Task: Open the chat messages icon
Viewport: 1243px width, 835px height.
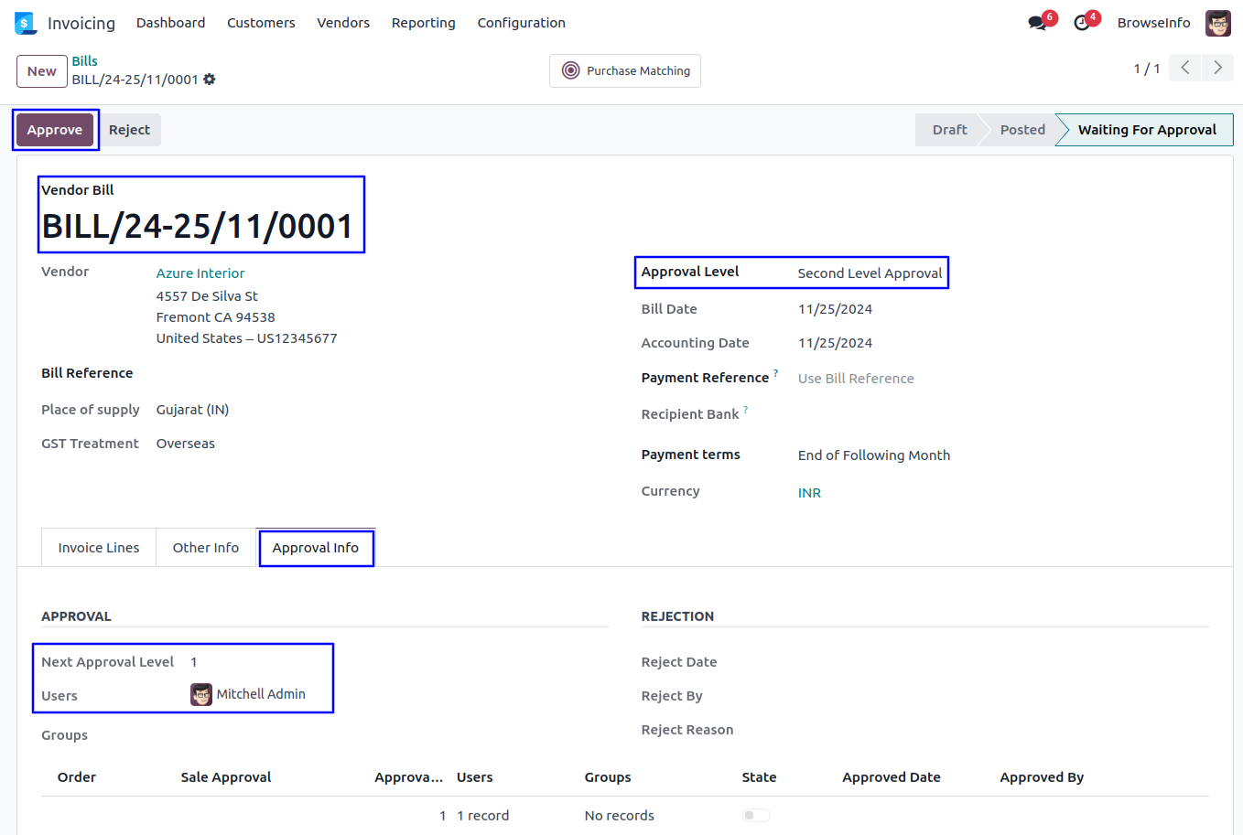Action: tap(1037, 23)
